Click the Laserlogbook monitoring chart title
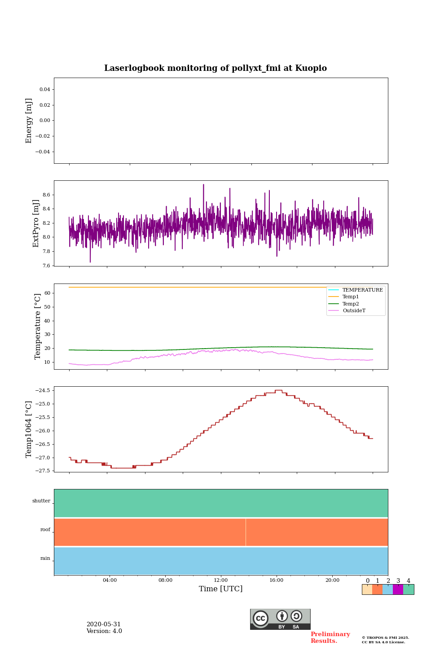Image resolution: width=431 pixels, height=646 pixels. click(x=215, y=68)
